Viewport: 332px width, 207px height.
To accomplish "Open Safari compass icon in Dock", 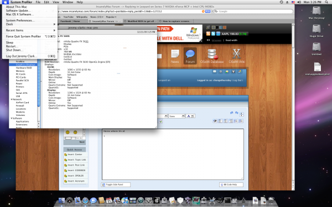I will [x=85, y=200].
